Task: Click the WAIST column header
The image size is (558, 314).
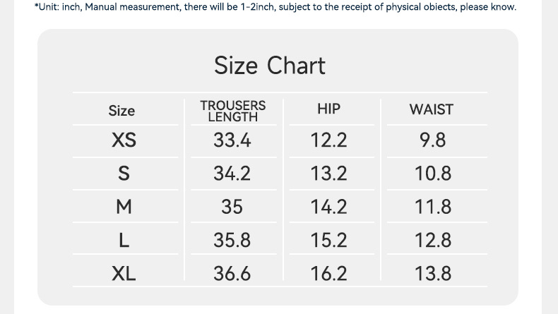Action: [x=431, y=109]
